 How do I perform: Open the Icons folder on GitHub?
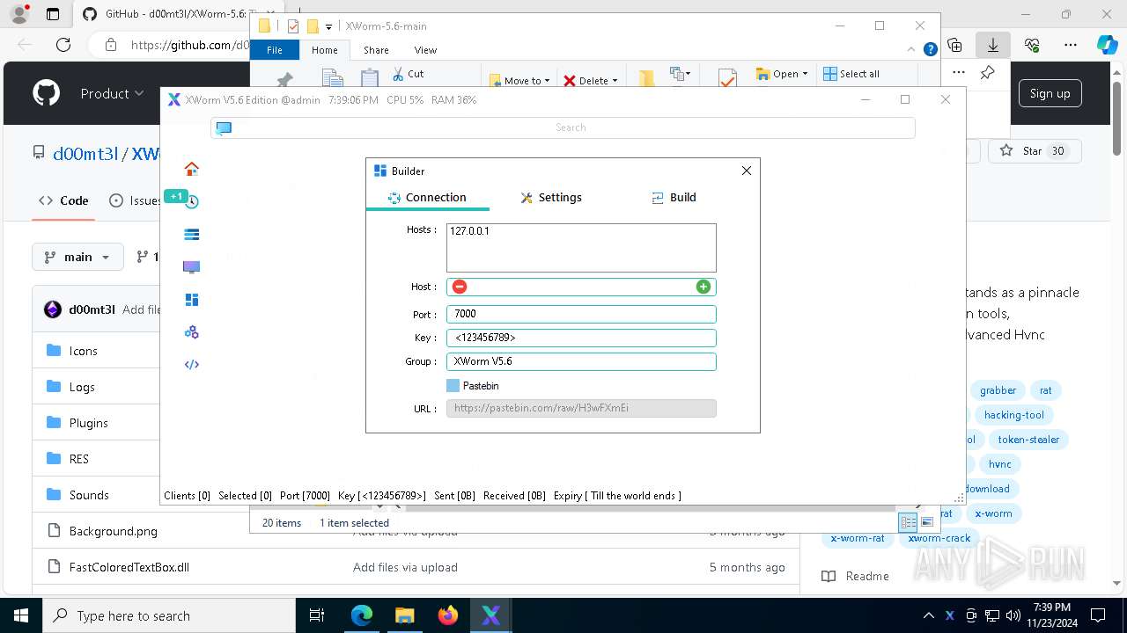84,351
